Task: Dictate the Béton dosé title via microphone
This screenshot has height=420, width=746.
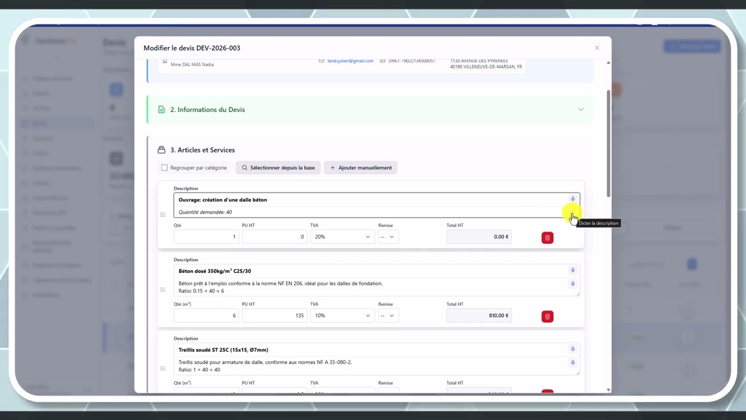Action: 573,270
